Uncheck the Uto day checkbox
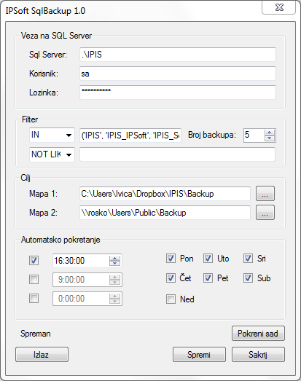This screenshot has height=381, width=301. pyautogui.click(x=208, y=259)
